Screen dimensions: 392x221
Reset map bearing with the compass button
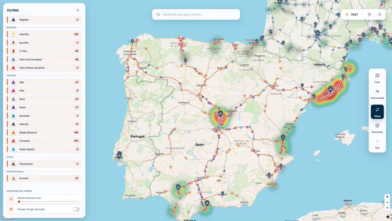[387, 208]
